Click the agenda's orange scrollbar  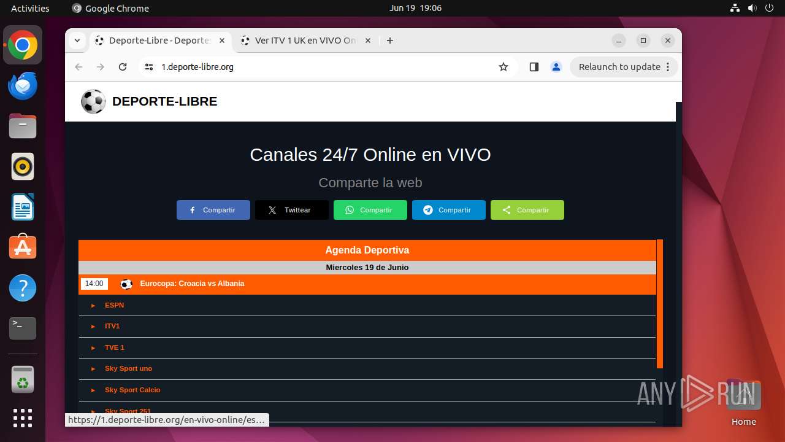tap(660, 304)
